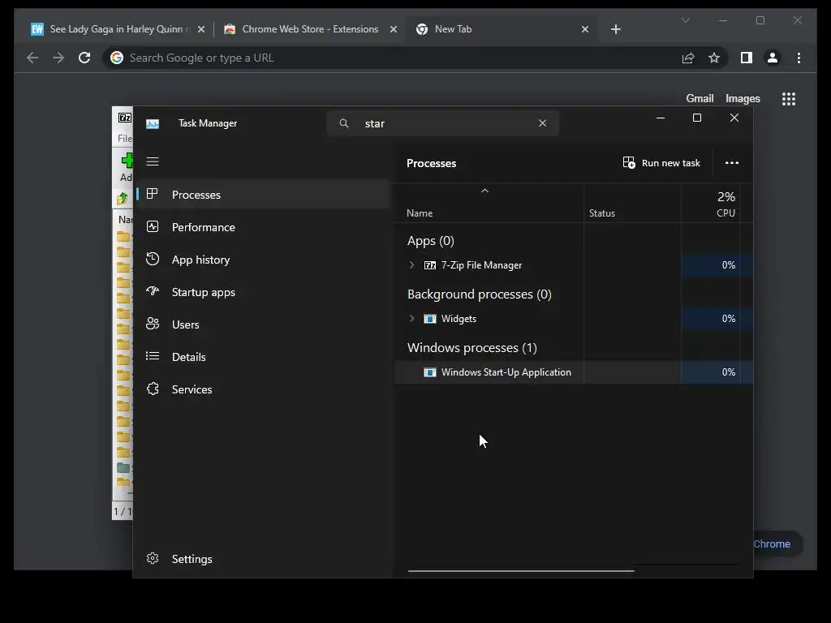The height and width of the screenshot is (623, 831).
Task: Close the New Tab tab
Action: [585, 29]
